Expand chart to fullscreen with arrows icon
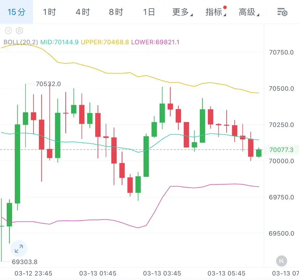 click(x=19, y=249)
